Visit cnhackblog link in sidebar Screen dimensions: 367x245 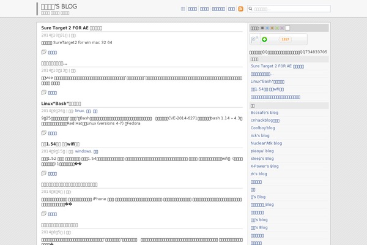click(x=265, y=120)
